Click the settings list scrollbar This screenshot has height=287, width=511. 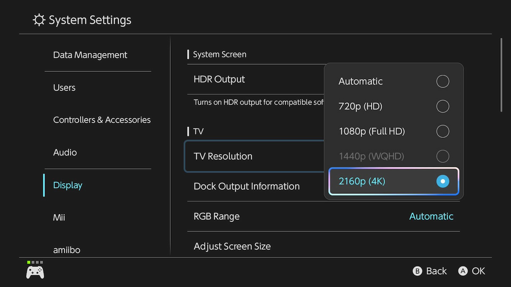click(502, 75)
